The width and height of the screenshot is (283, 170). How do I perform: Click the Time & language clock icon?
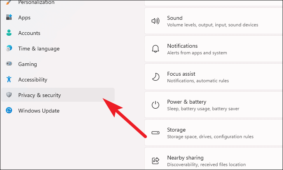click(x=9, y=48)
